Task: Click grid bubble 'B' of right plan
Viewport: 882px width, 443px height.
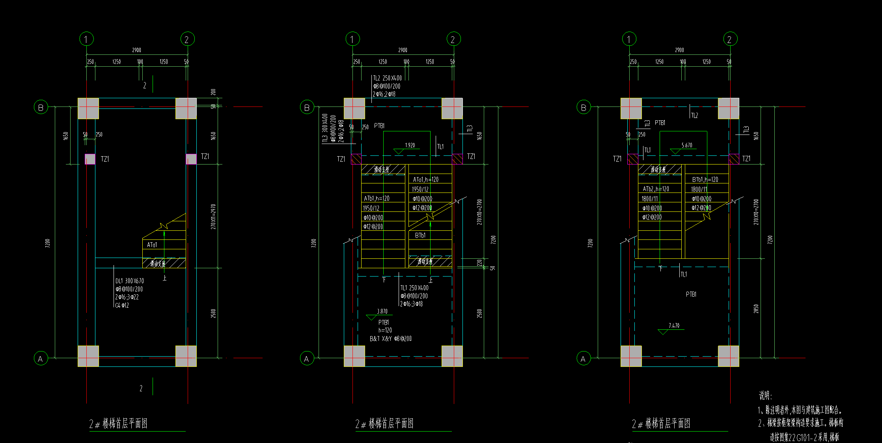Action: (584, 107)
